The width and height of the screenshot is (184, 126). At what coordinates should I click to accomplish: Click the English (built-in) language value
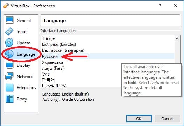coord(75,94)
